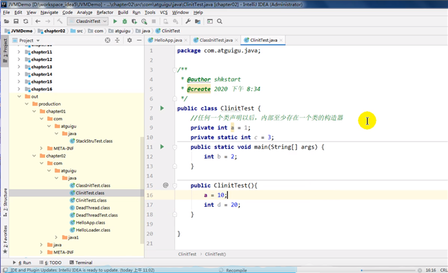Expand the chapter16 folder
Viewport: 448px width, 273px height.
[19, 89]
